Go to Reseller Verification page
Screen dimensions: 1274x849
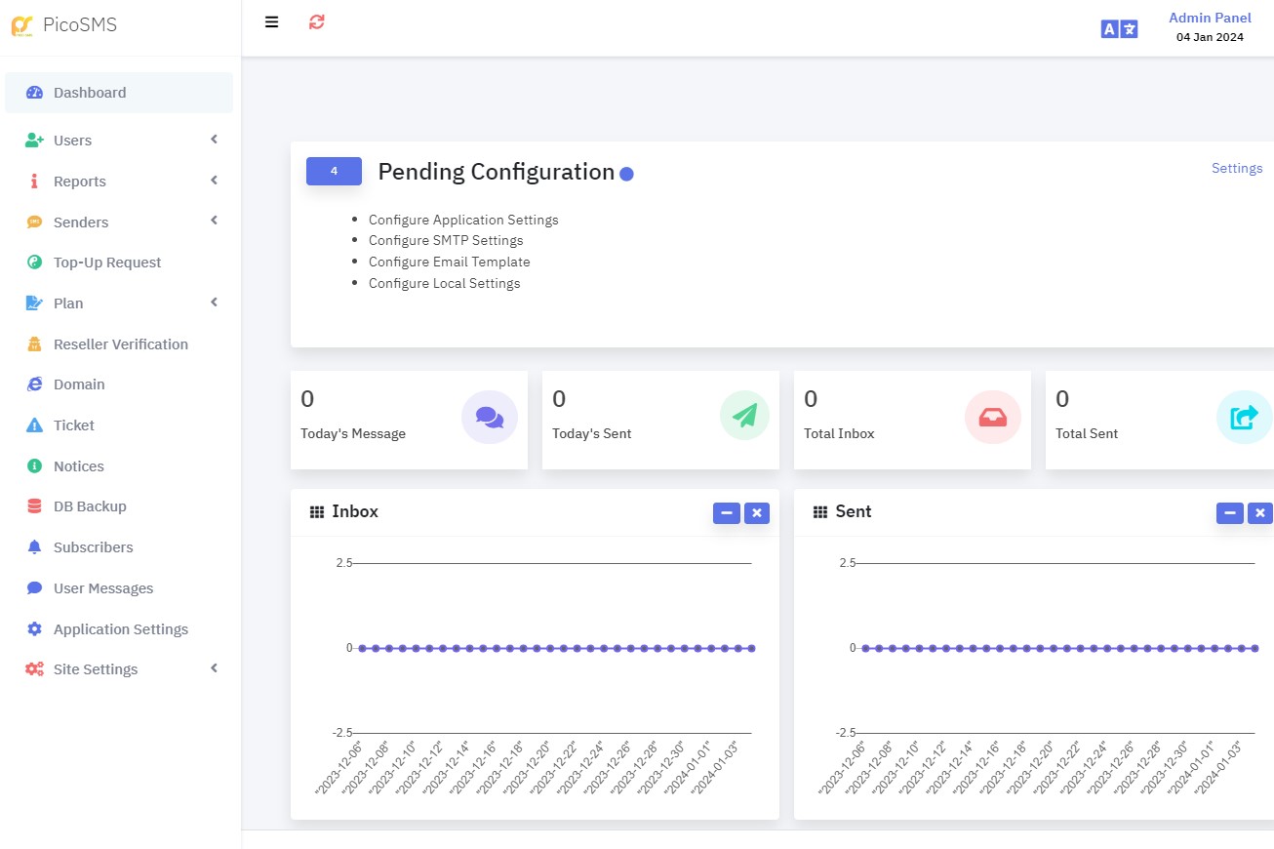(x=120, y=344)
